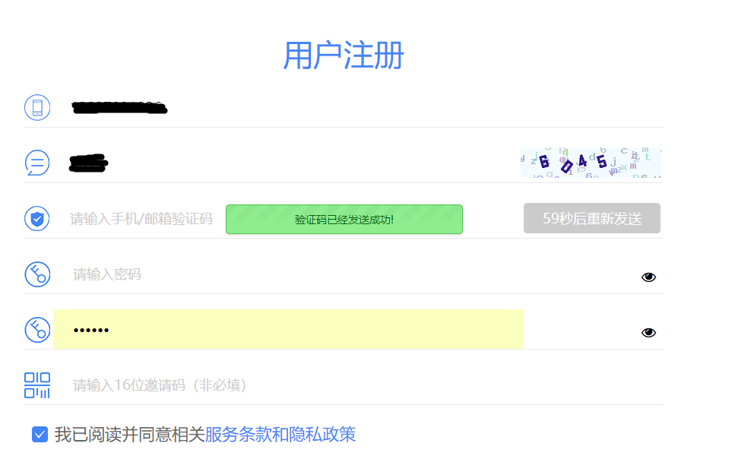Screen dimensions: 754x475
Task: Click the 用户注册 page title
Action: pos(344,56)
